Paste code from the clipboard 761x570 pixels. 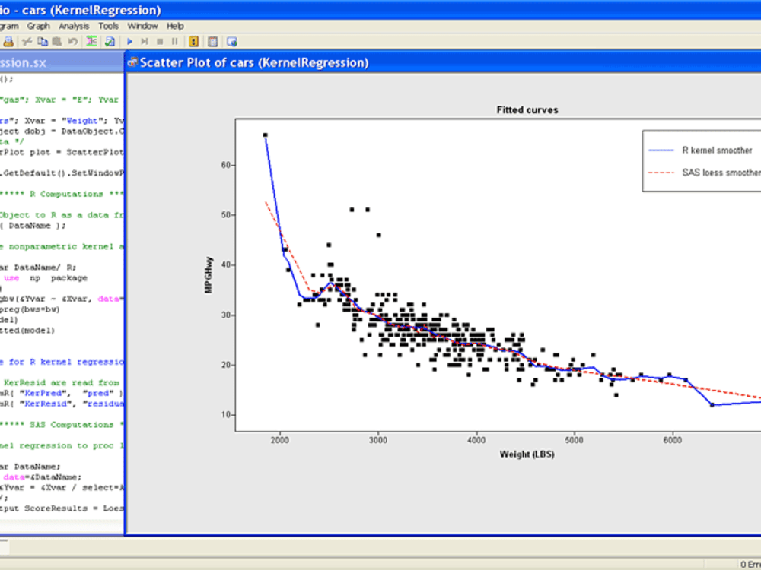tap(58, 41)
